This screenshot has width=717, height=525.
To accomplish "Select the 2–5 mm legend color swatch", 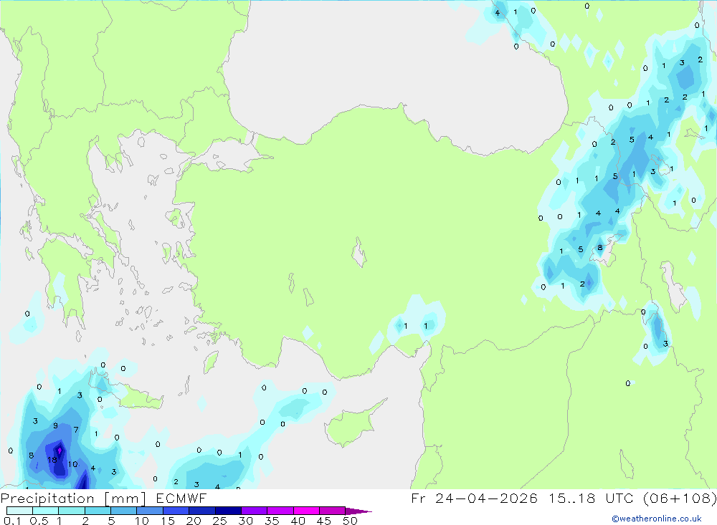I will tap(98, 511).
